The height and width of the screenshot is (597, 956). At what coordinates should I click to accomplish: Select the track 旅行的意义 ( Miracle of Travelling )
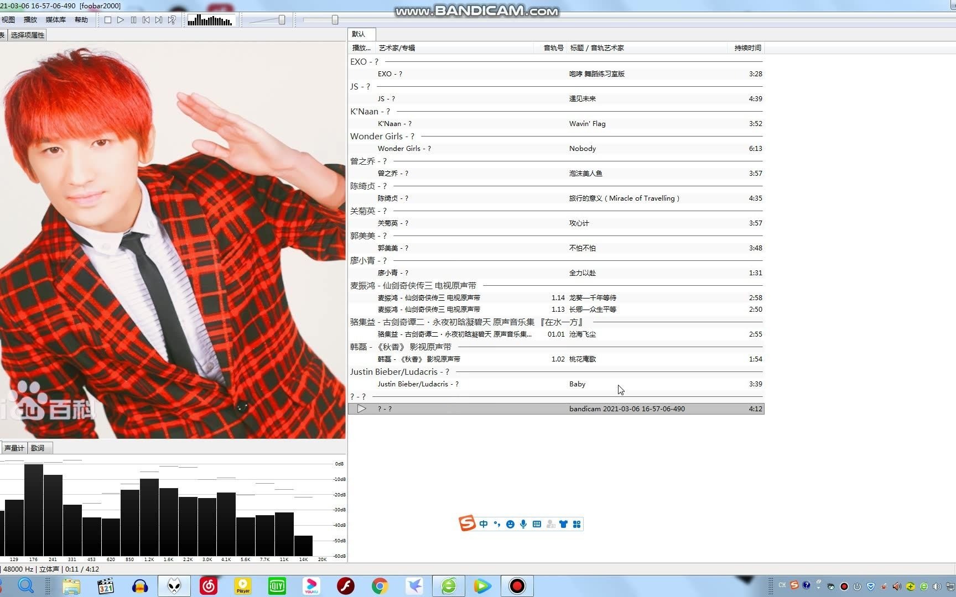pyautogui.click(x=557, y=198)
